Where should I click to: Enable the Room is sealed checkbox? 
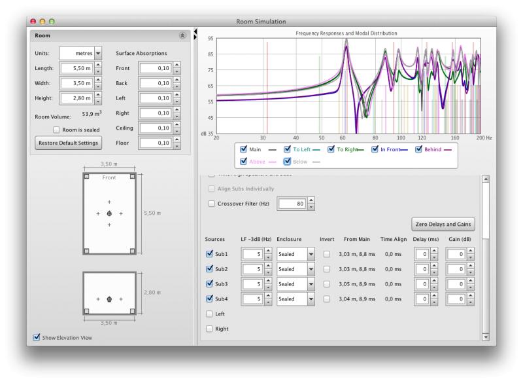click(57, 129)
